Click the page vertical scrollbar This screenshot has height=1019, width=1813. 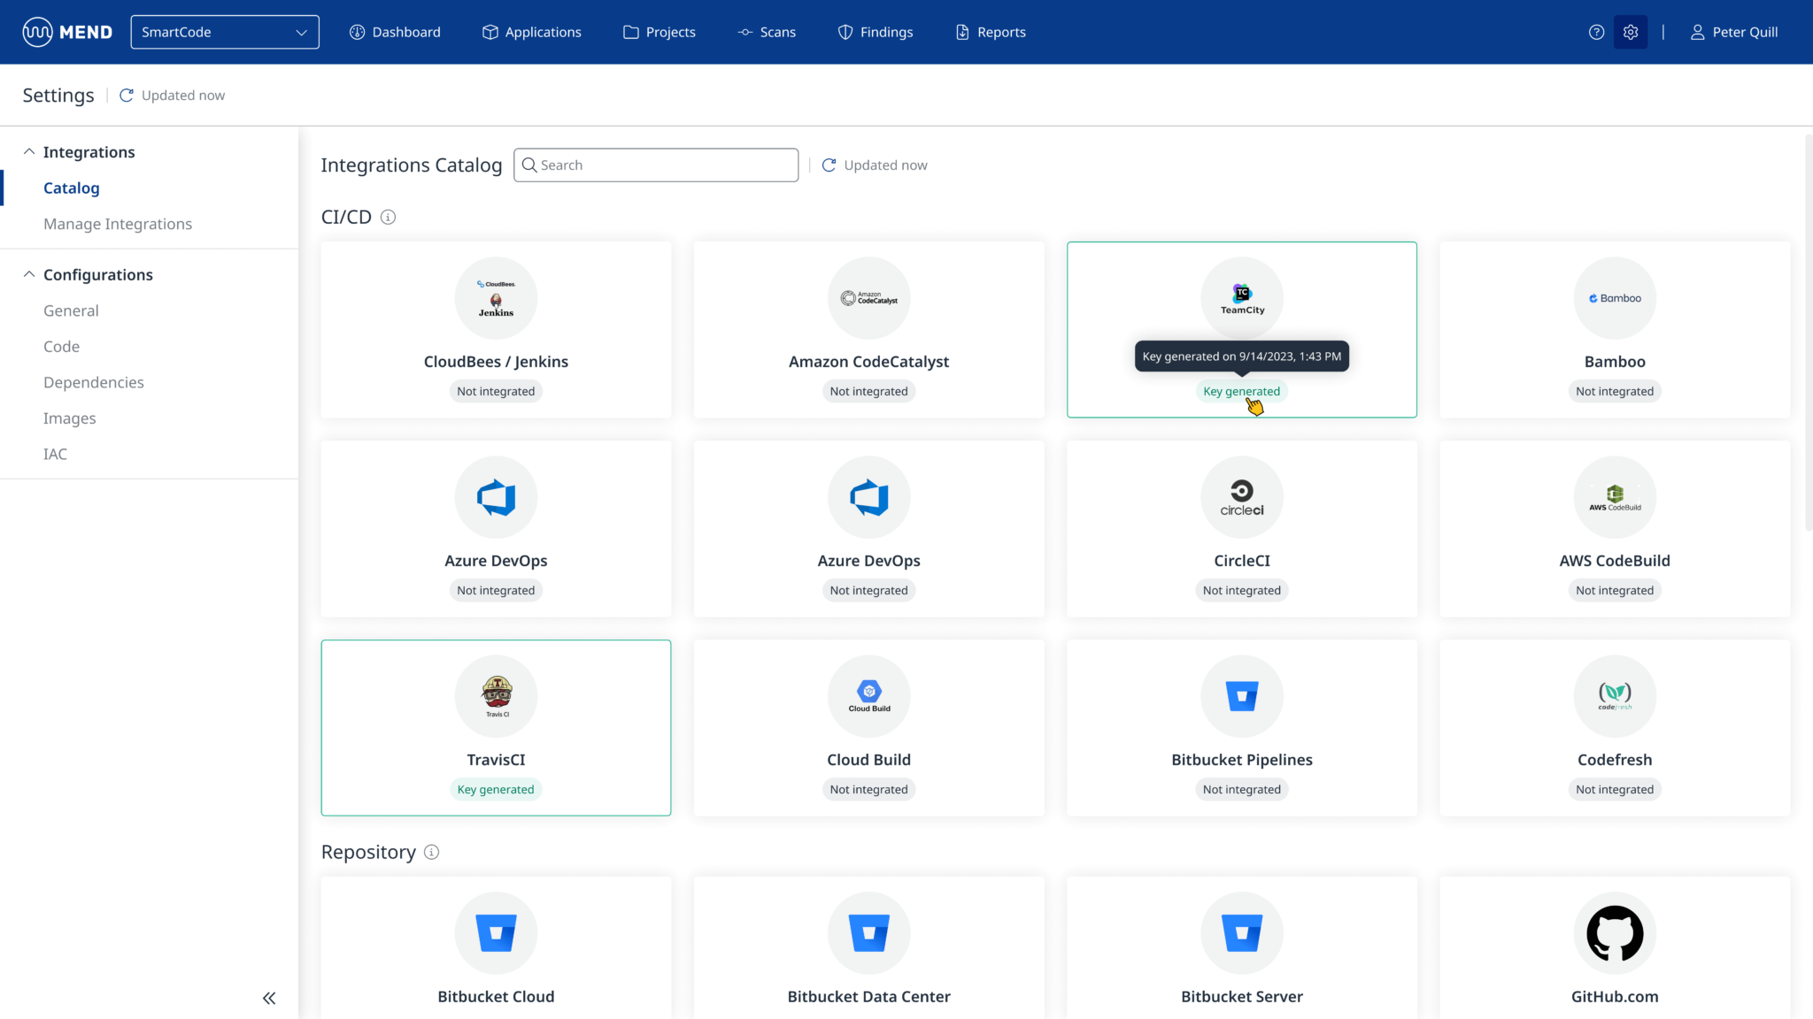1808,332
